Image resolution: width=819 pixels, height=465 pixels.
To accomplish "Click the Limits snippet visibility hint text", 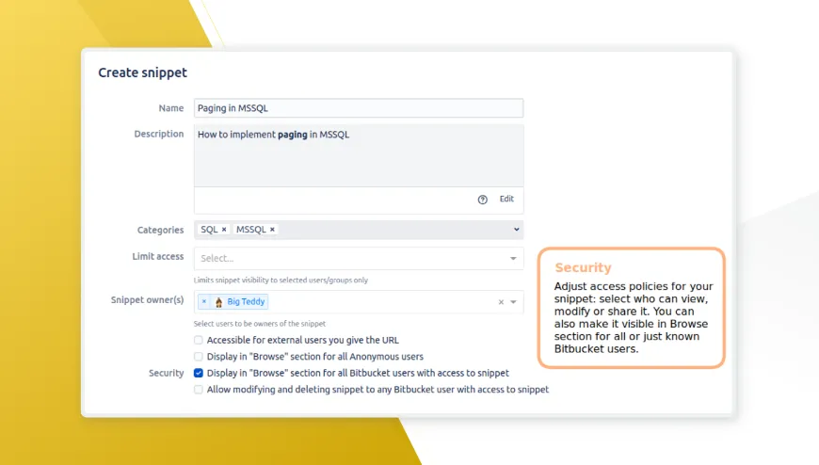I will 281,281.
